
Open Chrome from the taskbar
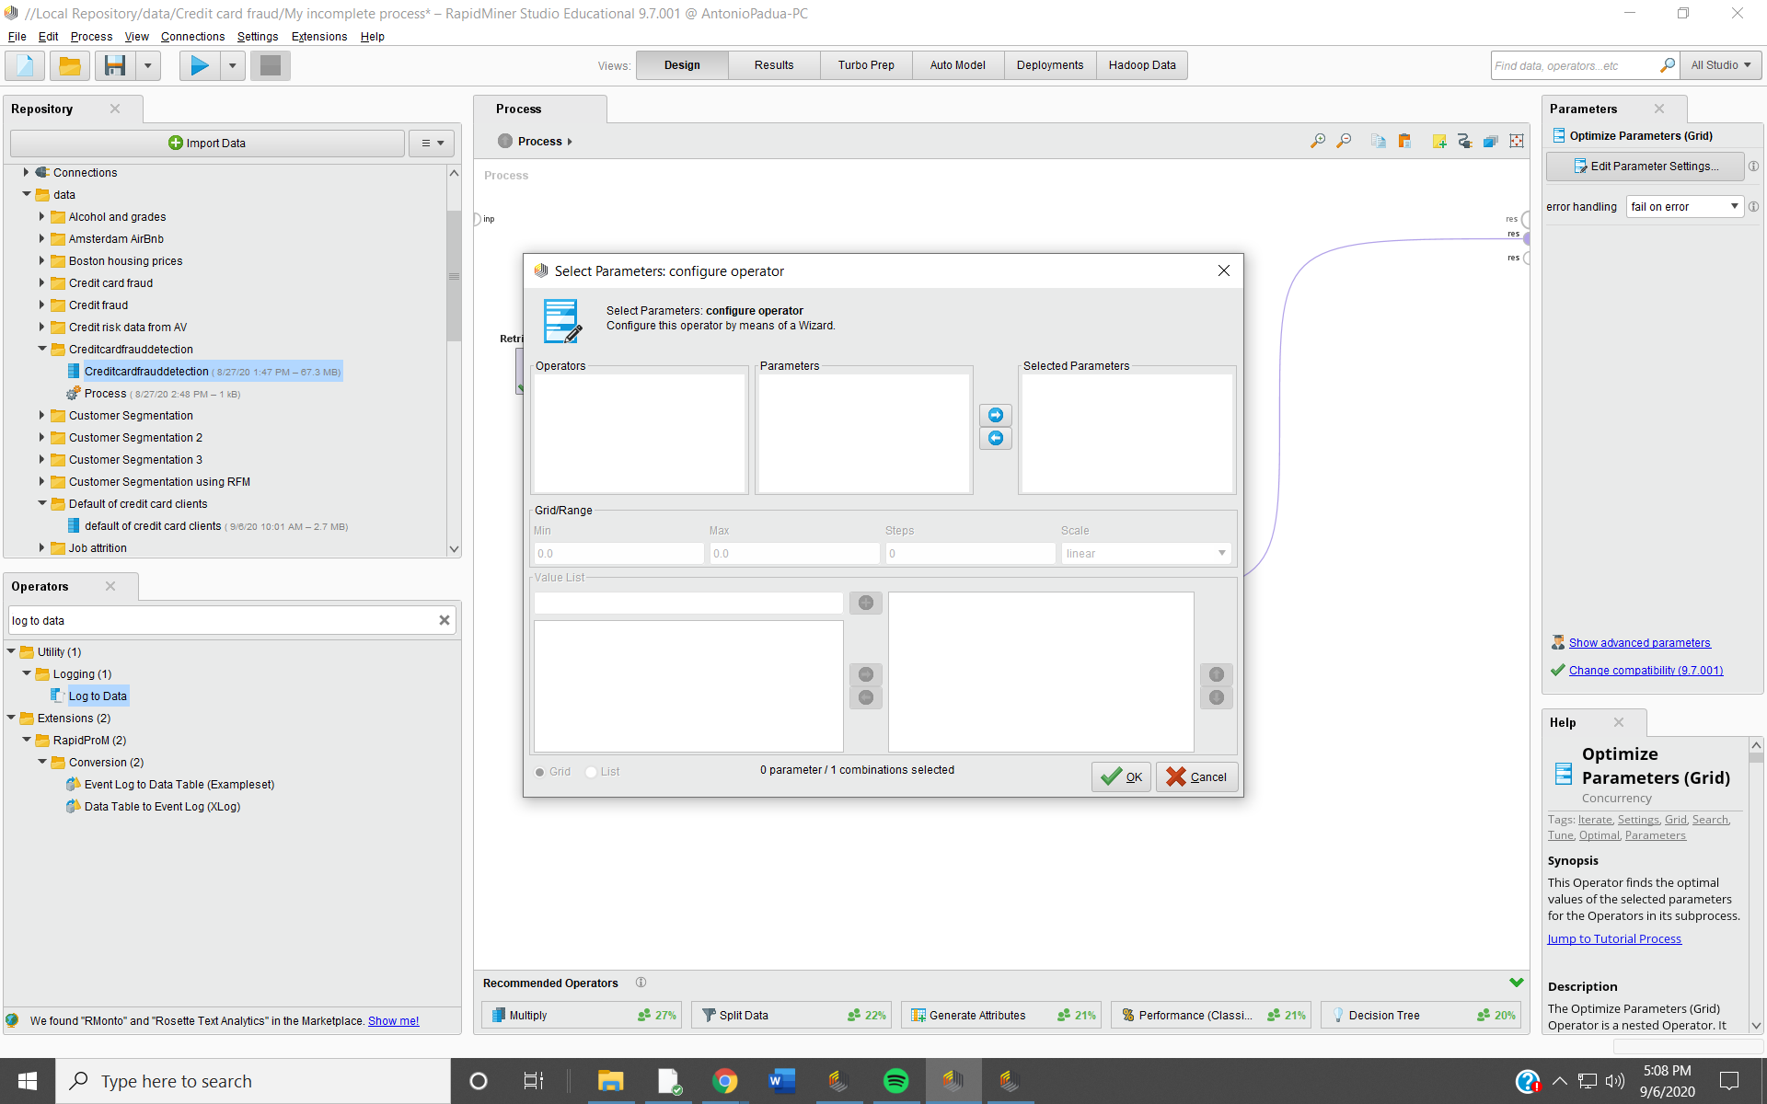725,1081
